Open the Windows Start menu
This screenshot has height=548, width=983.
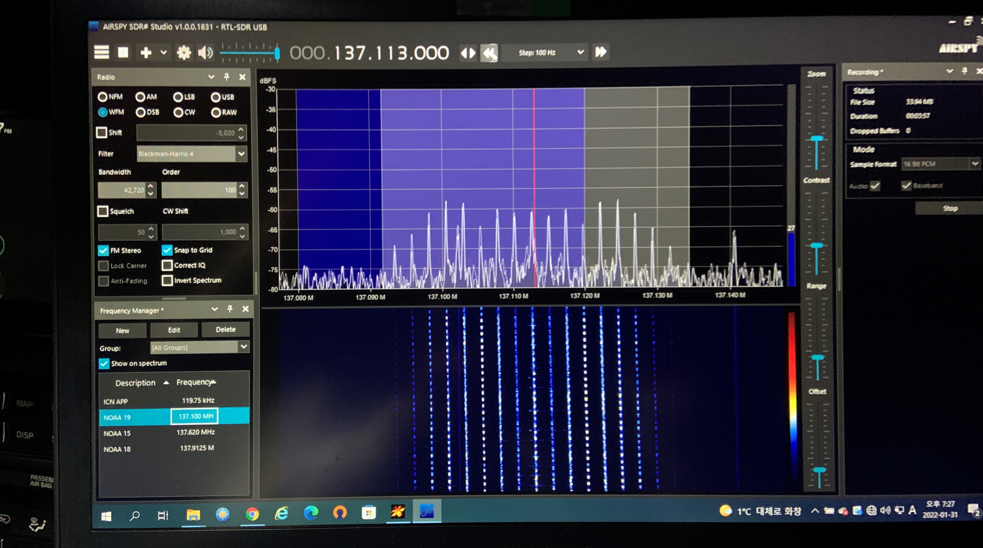coord(106,516)
